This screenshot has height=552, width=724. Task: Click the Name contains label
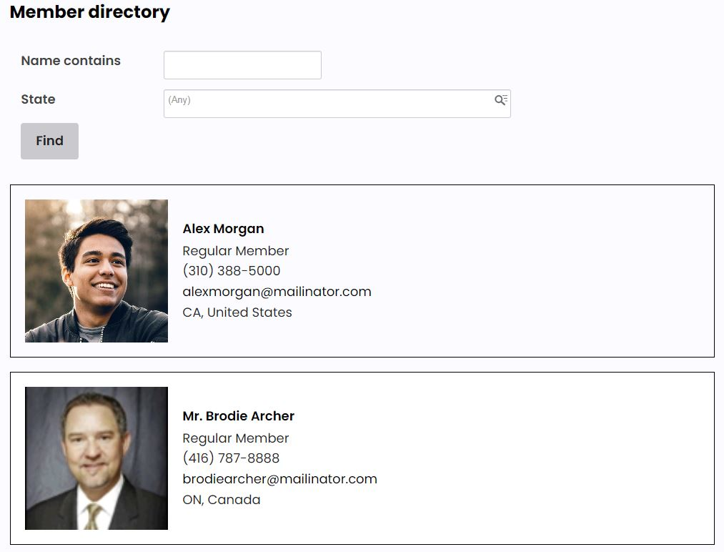[71, 61]
